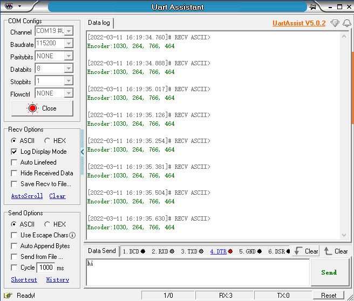Click the AutoScroll link
This screenshot has height=301, width=354.
coord(27,196)
